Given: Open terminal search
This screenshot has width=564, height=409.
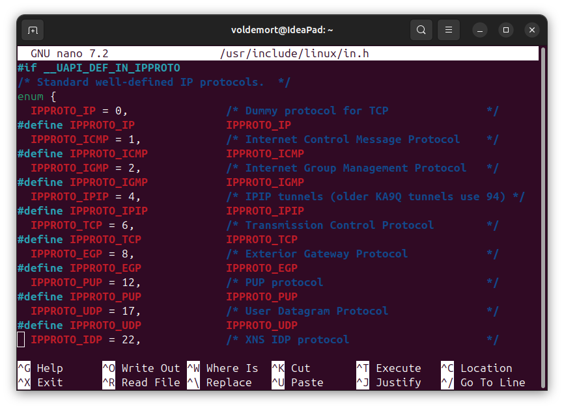Looking at the screenshot, I should [x=421, y=30].
